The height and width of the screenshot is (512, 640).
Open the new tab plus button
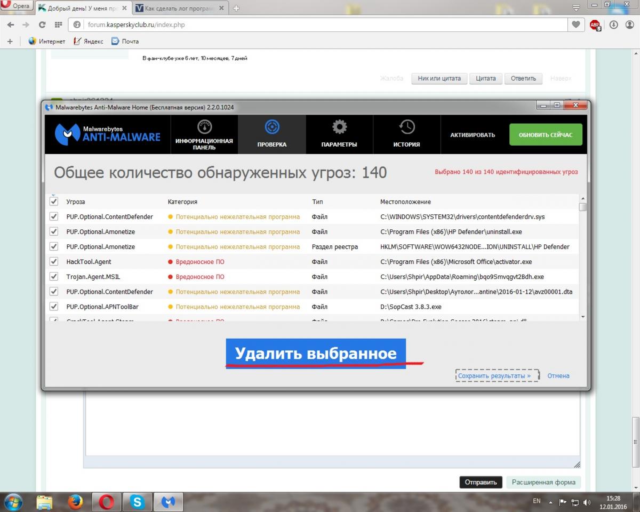coord(236,8)
